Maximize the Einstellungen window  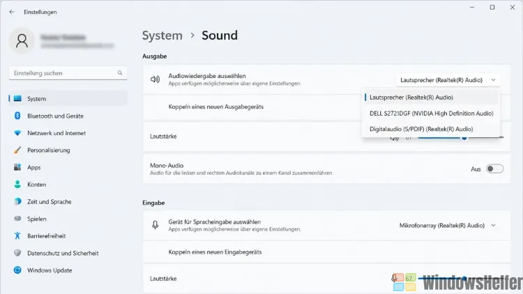[x=492, y=8]
